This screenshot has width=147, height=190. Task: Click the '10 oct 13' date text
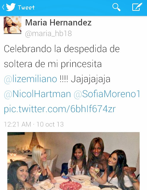(50, 124)
